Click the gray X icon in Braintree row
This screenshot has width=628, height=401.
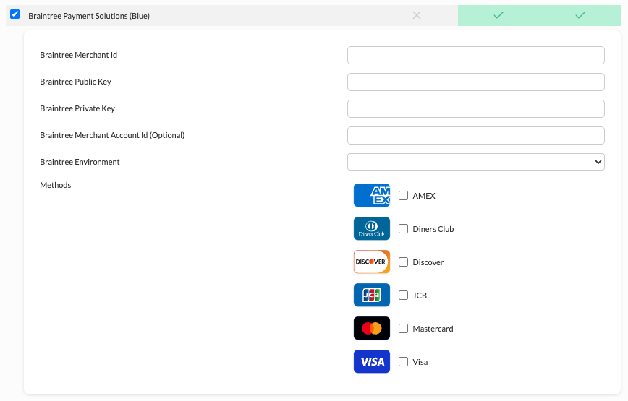coord(417,15)
